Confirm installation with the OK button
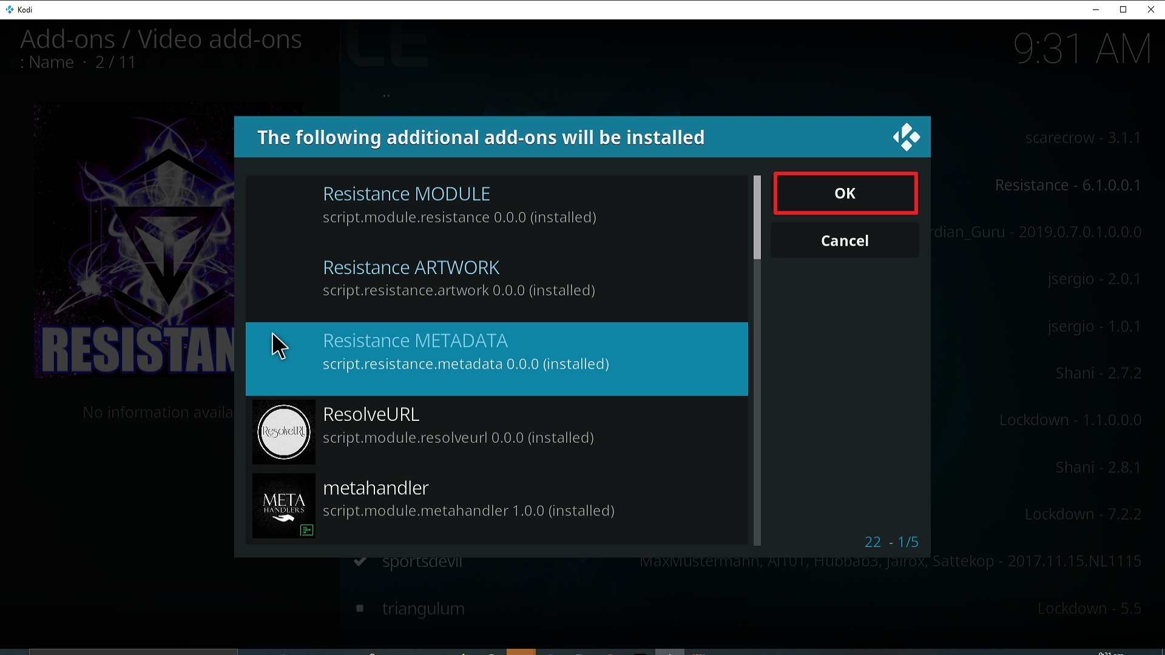Viewport: 1165px width, 655px height. coord(845,193)
